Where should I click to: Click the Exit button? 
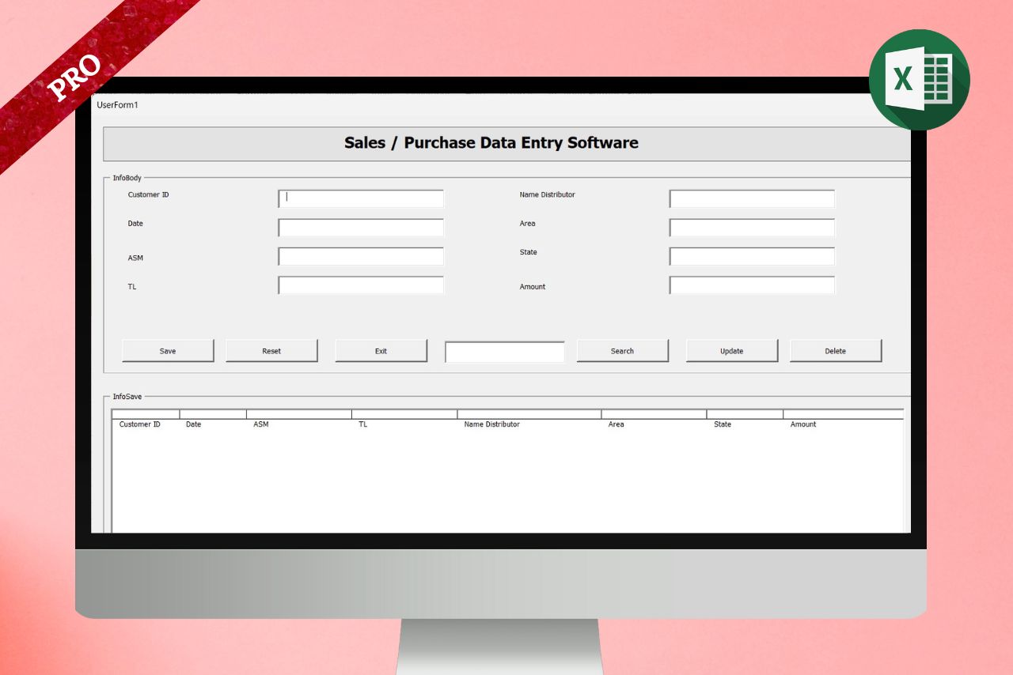pyautogui.click(x=381, y=351)
